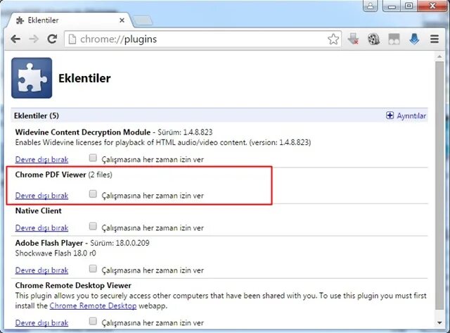
Task: Disable Chrome Remote Desktop Viewer plugin
Action: (x=41, y=322)
